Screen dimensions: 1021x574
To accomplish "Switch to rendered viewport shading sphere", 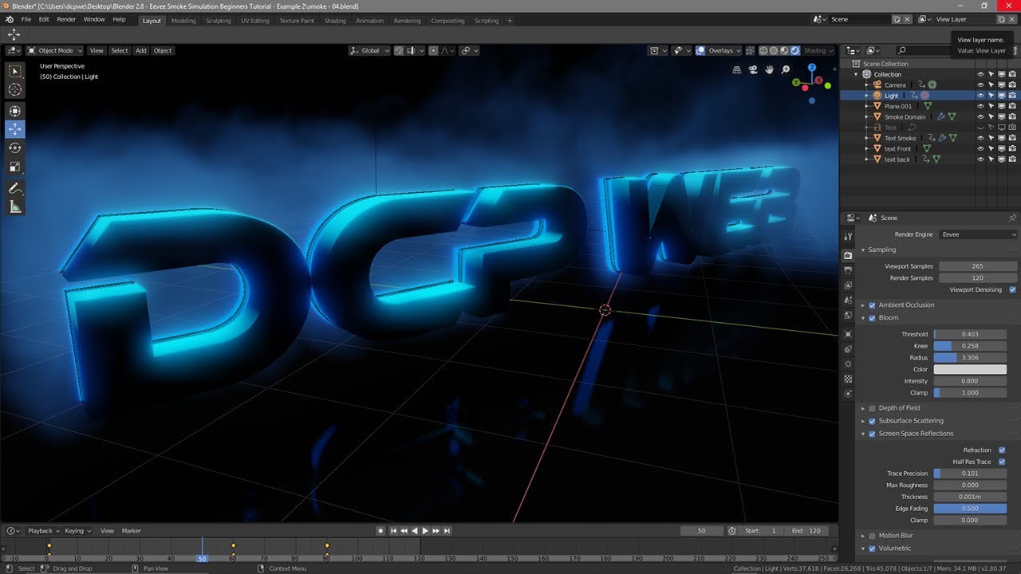I will pyautogui.click(x=795, y=50).
